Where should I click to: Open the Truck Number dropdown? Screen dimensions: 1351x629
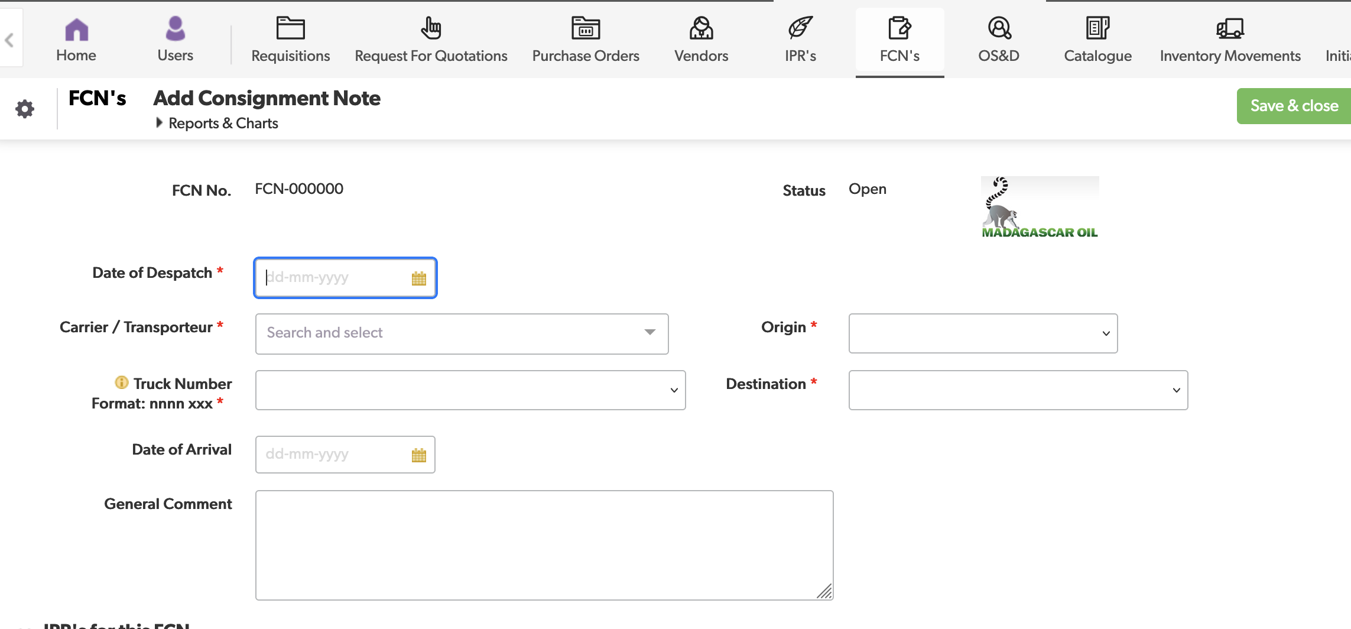tap(470, 390)
